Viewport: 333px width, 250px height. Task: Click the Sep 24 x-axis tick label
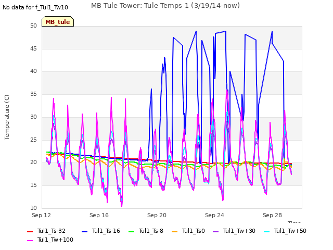214,215
